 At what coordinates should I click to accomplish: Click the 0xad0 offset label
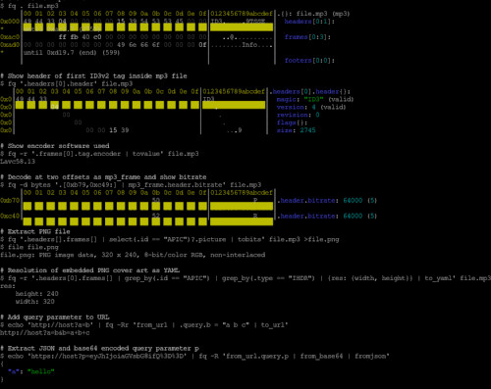(10, 45)
